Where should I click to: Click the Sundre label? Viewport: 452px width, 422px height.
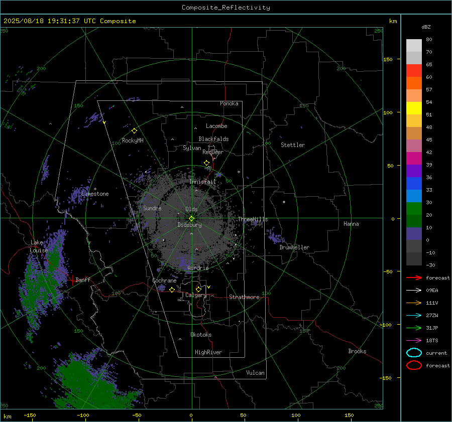pyautogui.click(x=152, y=208)
